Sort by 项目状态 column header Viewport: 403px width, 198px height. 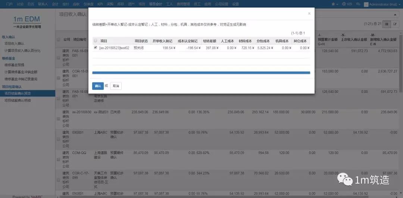(x=141, y=41)
